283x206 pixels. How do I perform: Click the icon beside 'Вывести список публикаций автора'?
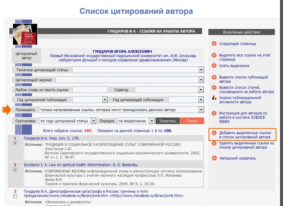click(x=214, y=77)
